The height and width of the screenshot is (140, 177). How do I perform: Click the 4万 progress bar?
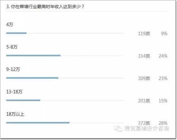pos(65,33)
